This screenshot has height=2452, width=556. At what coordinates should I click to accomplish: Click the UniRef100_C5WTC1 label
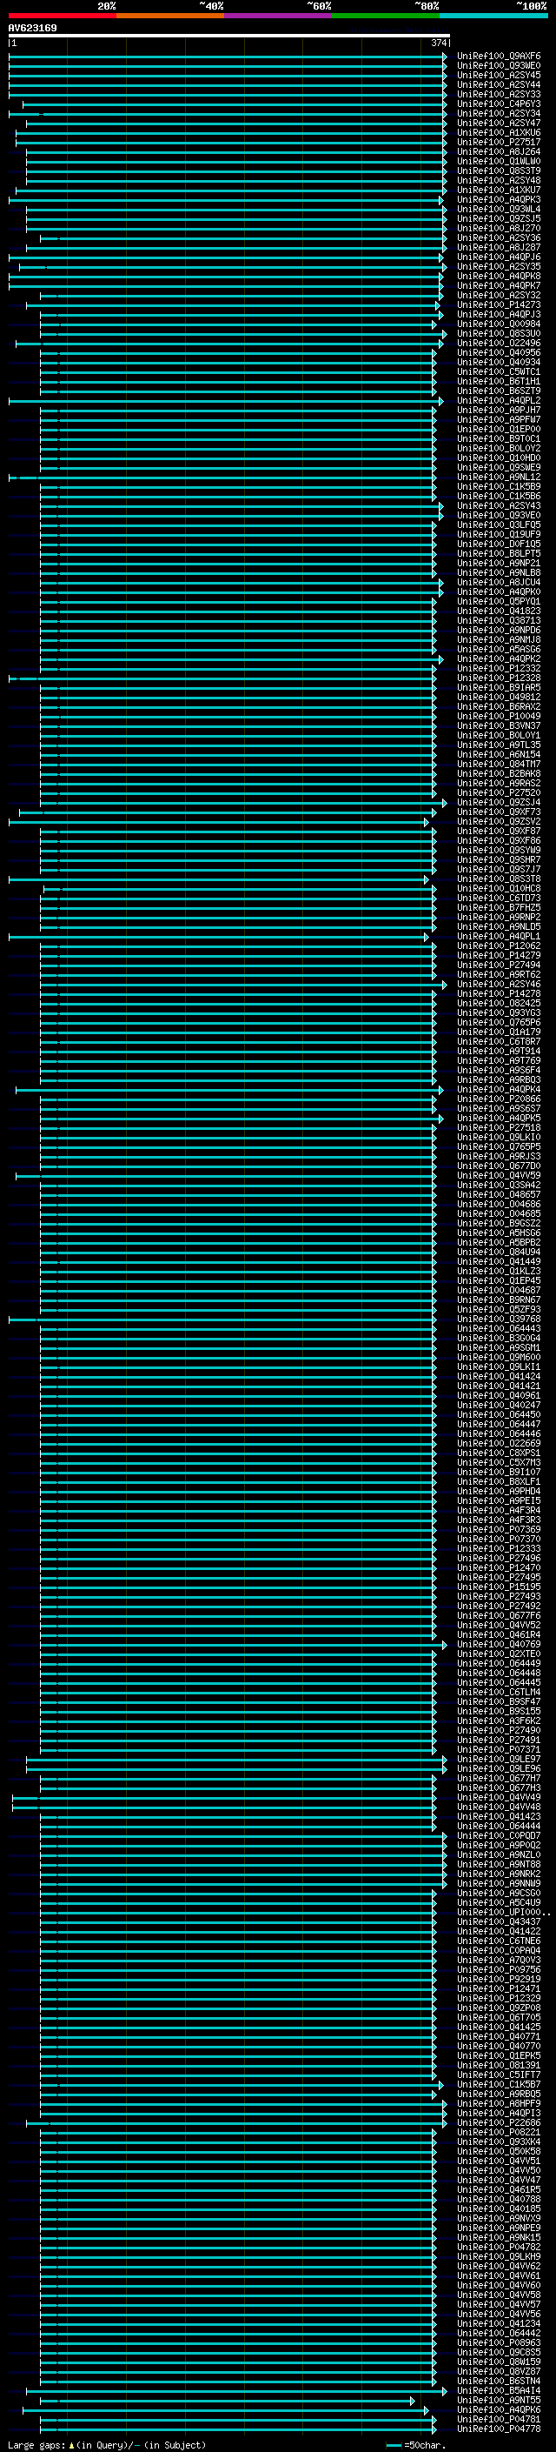[498, 372]
